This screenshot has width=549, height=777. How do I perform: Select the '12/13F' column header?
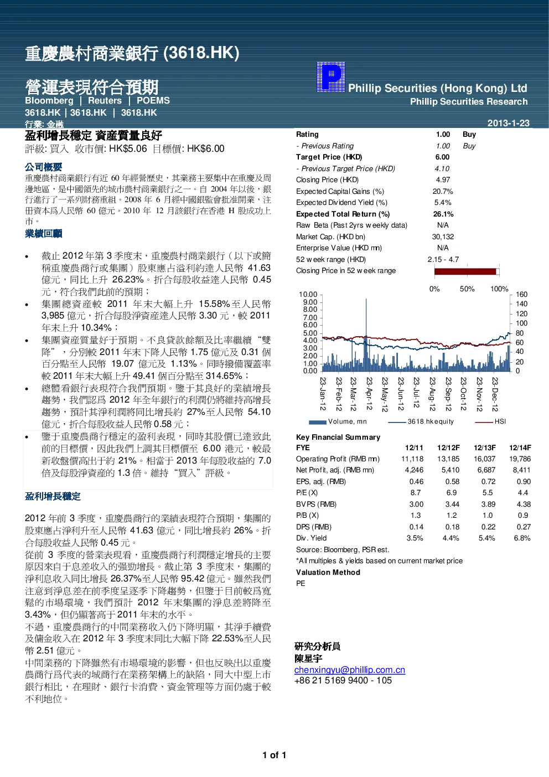(485, 448)
